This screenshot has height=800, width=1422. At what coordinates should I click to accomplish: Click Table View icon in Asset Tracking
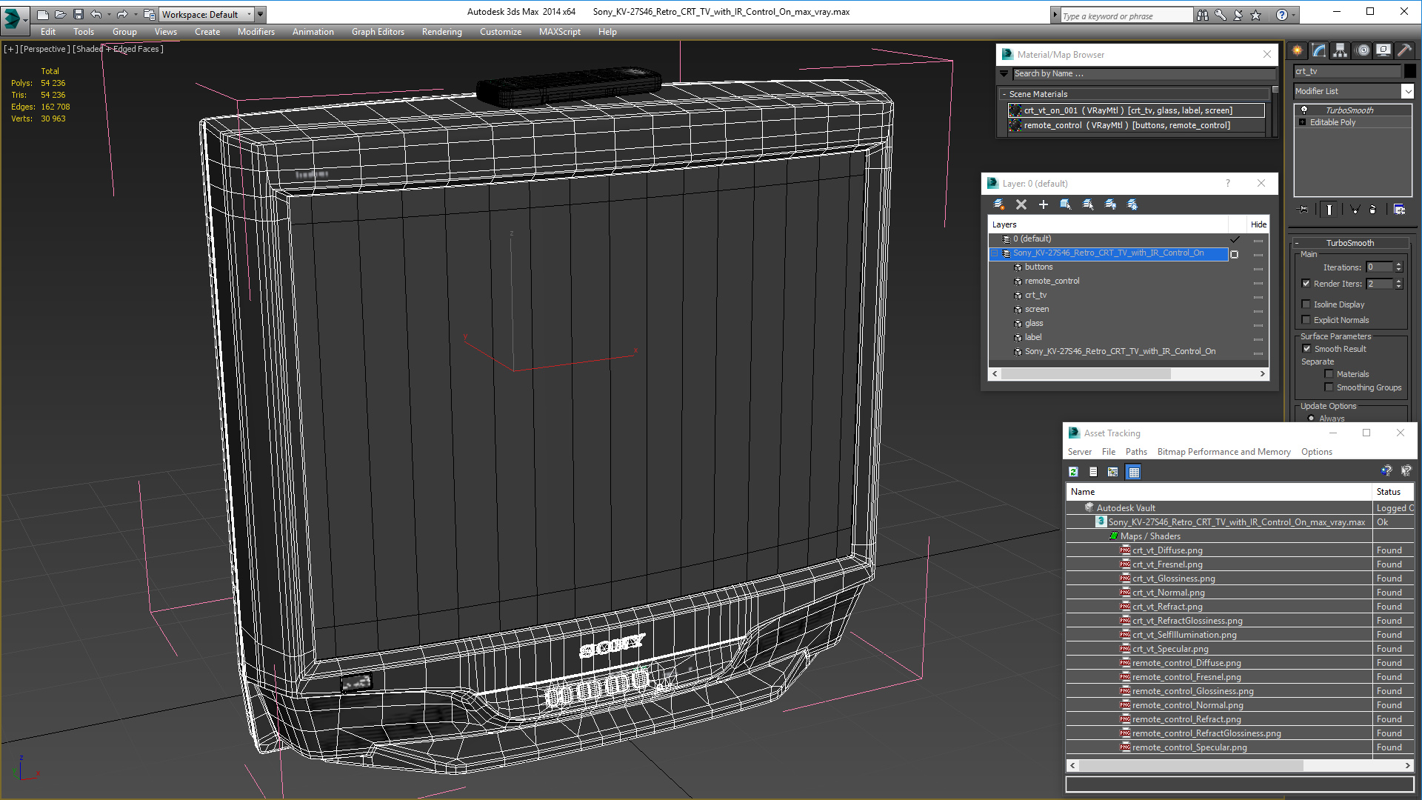coord(1134,472)
